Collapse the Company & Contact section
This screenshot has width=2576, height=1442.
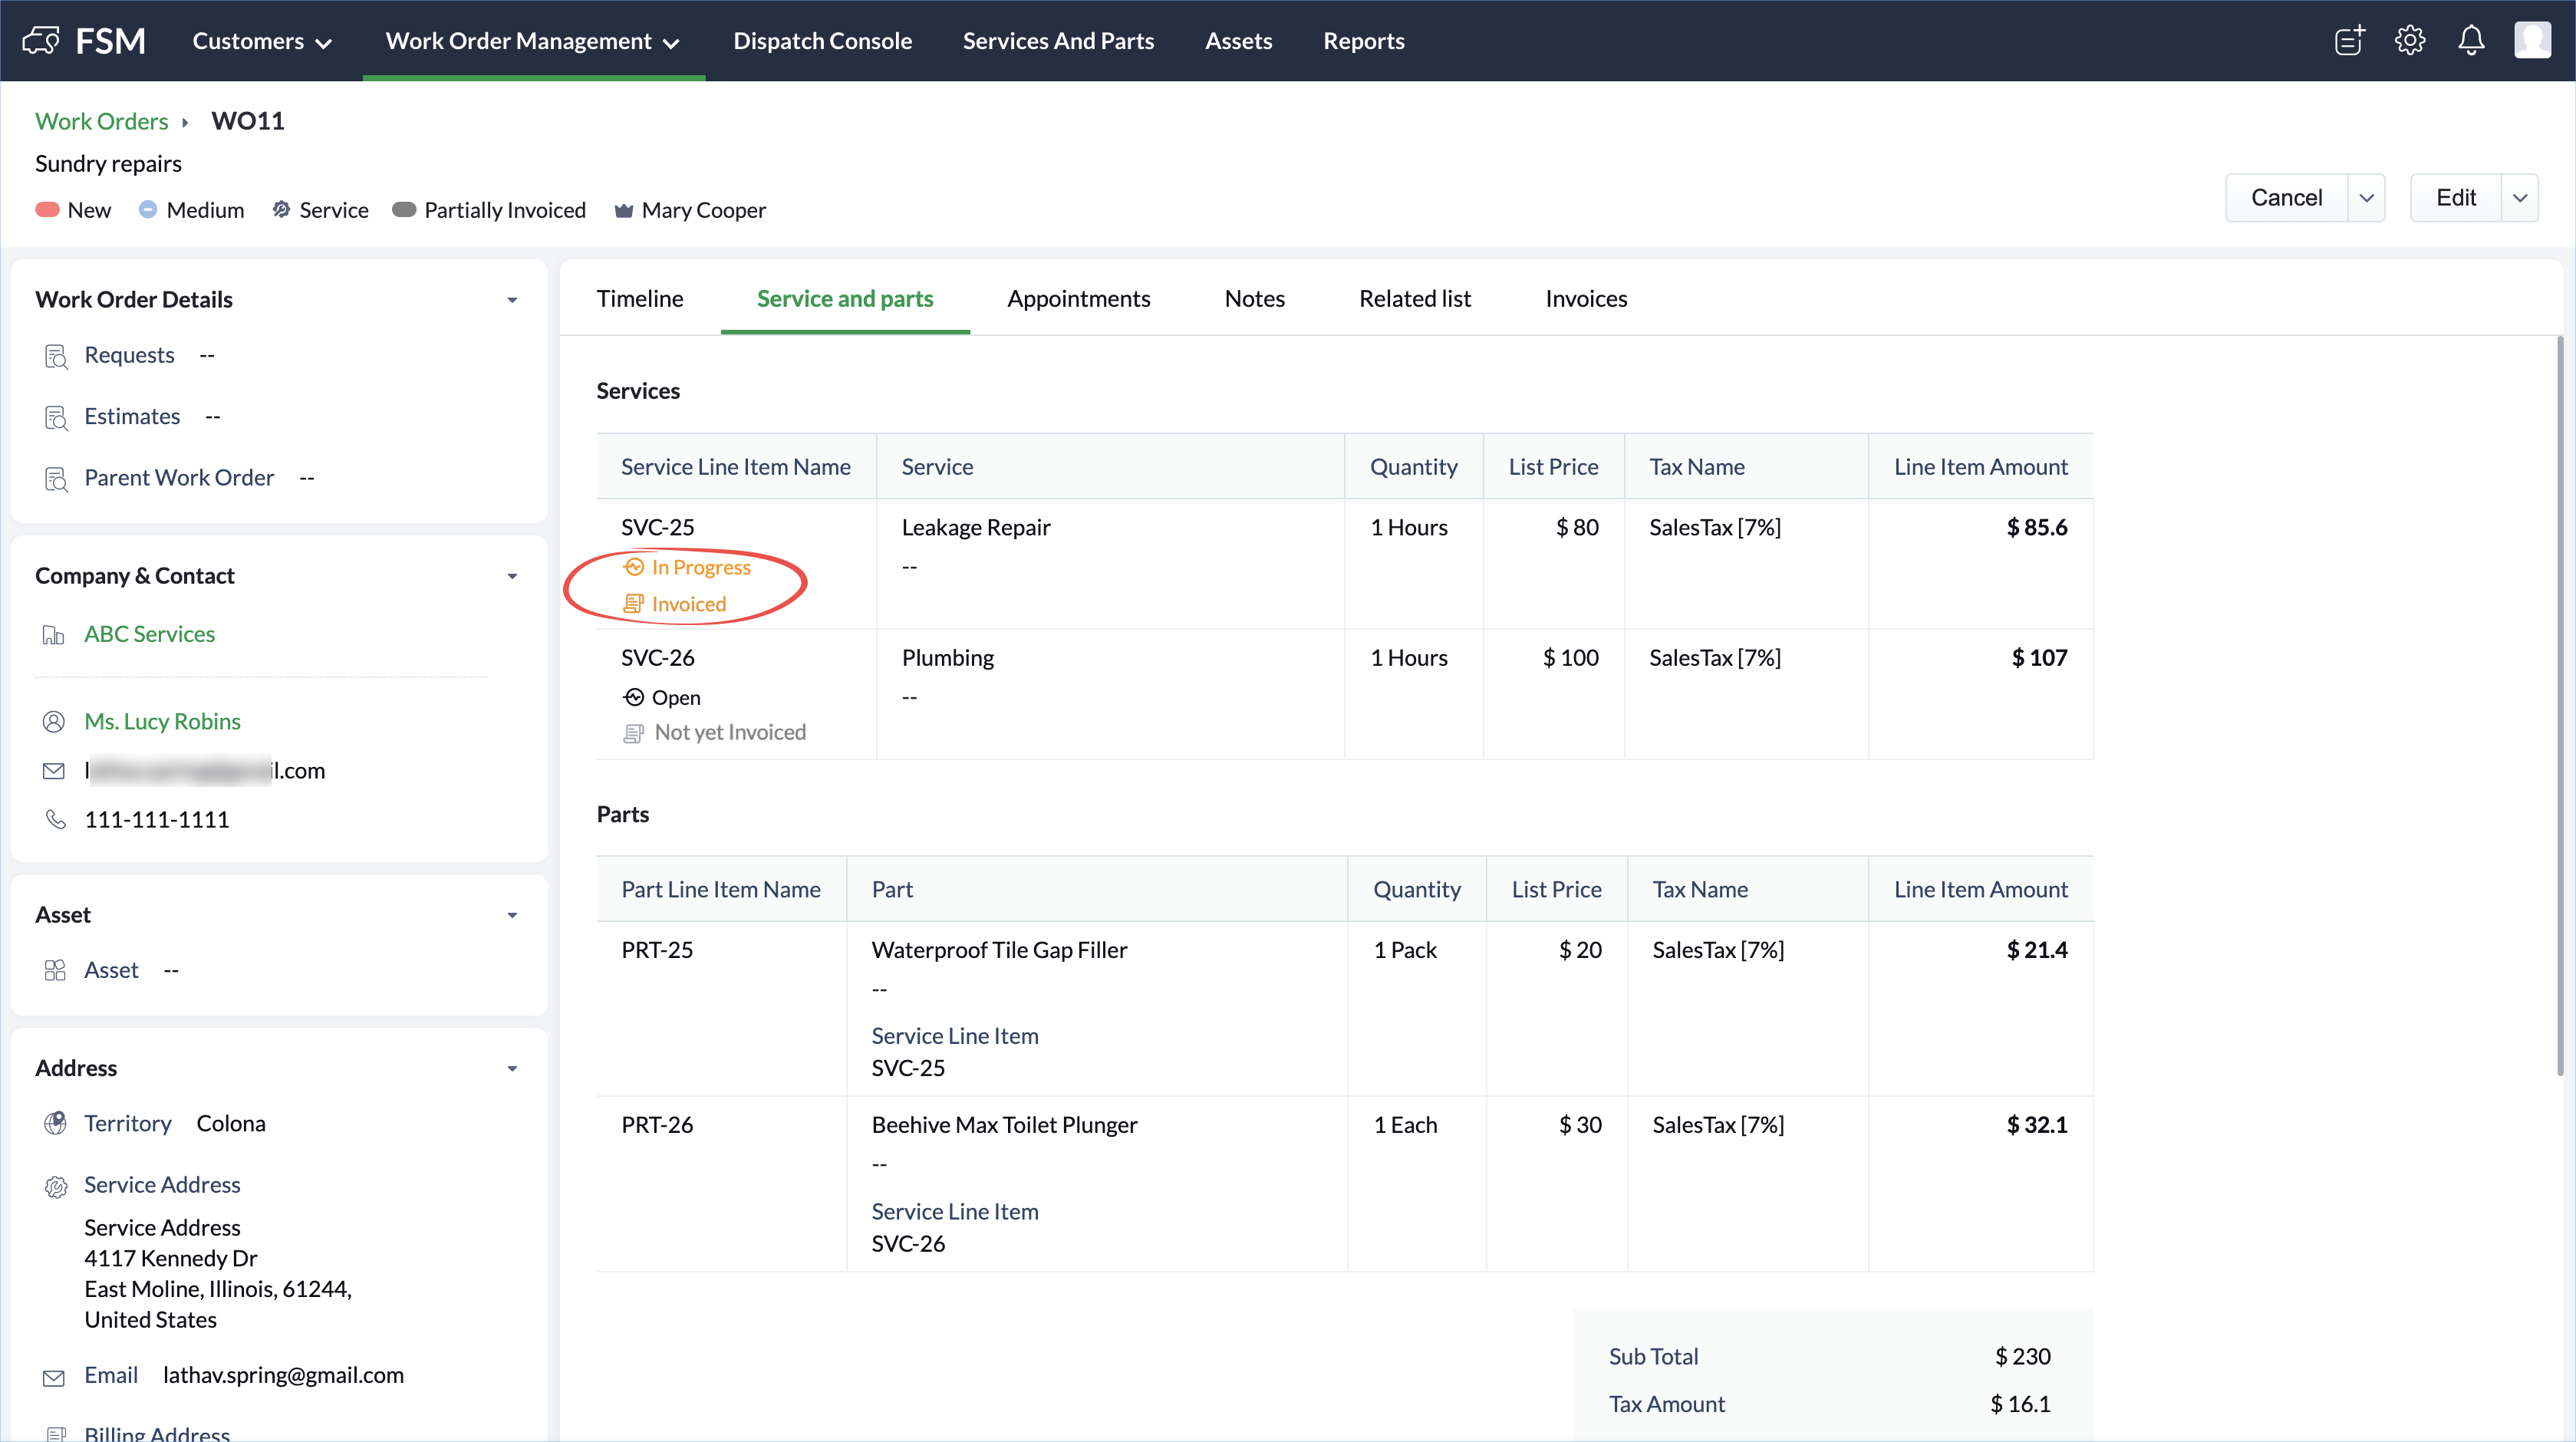512,576
